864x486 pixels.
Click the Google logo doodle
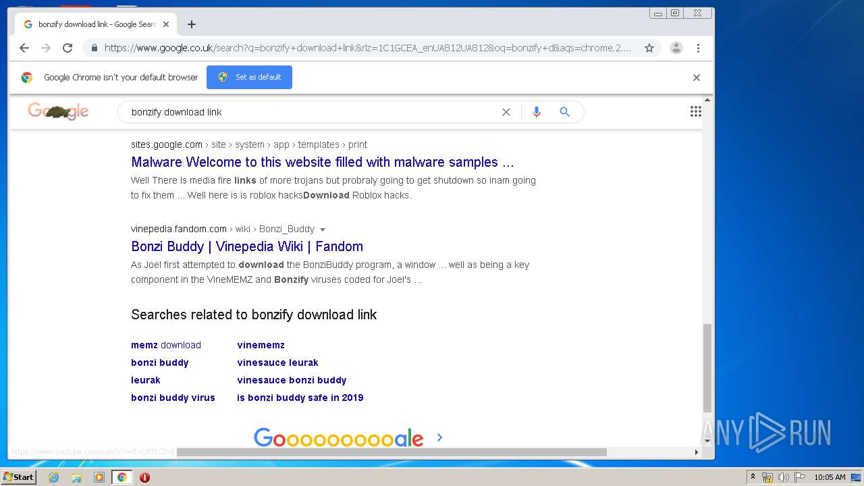click(58, 111)
